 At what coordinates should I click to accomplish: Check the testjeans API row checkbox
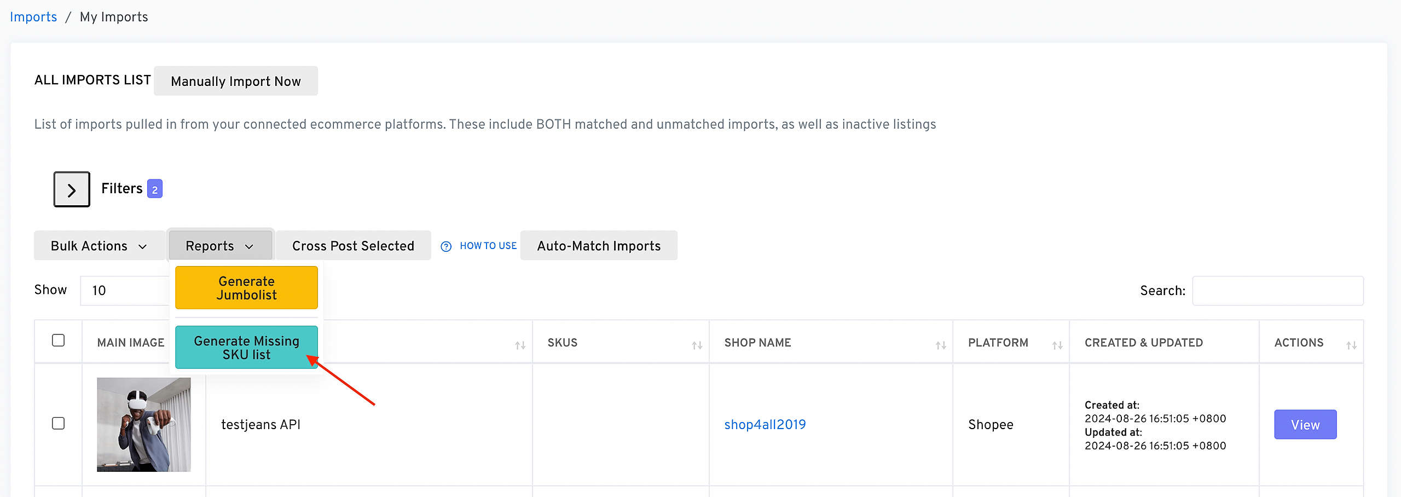click(58, 424)
